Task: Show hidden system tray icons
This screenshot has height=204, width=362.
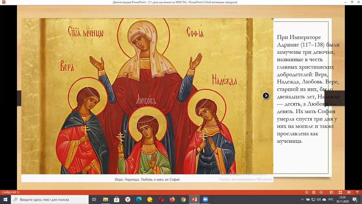Action: click(302, 199)
